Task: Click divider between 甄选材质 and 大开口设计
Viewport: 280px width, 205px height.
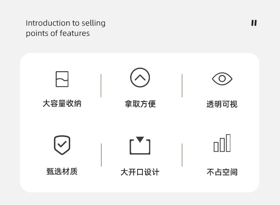Action: point(101,155)
